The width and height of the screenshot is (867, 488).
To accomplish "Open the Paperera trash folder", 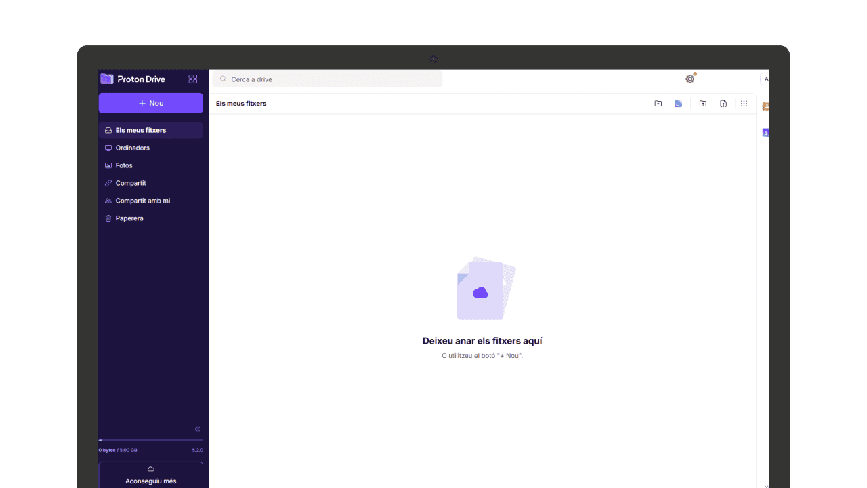I will pyautogui.click(x=129, y=218).
